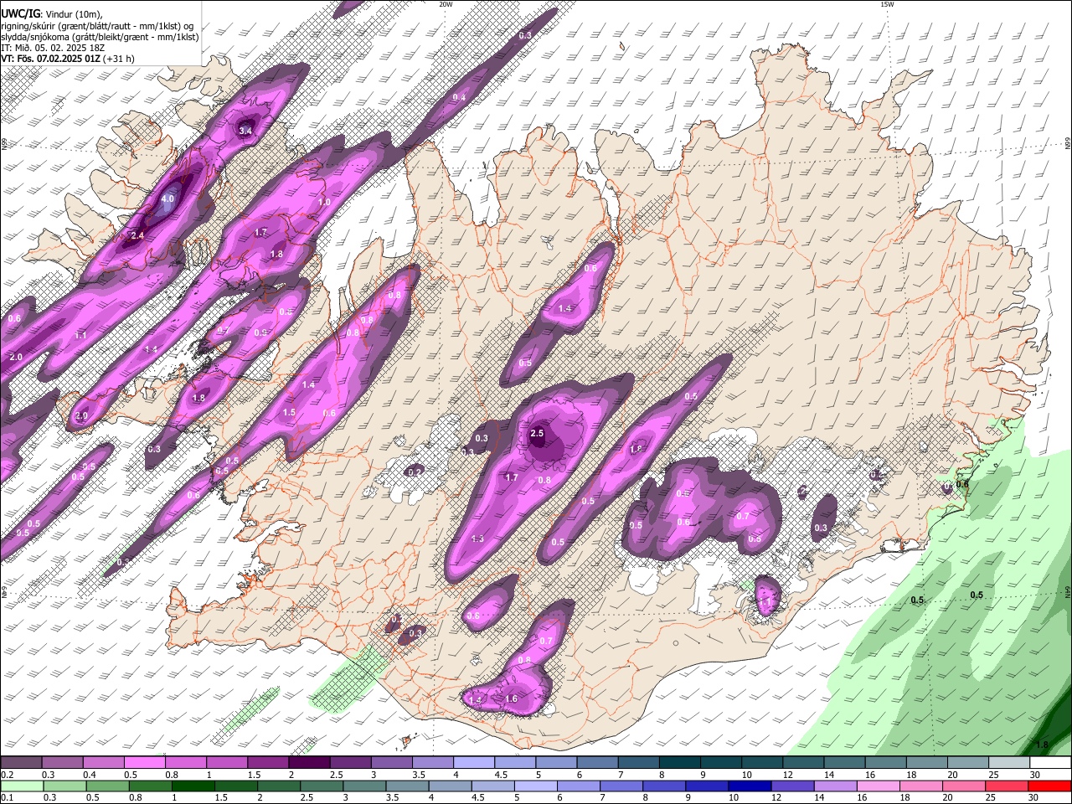The width and height of the screenshot is (1072, 804).
Task: Click the pale purple-grey 0.2–0.3 snow legend swatch
Action: (x=21, y=763)
